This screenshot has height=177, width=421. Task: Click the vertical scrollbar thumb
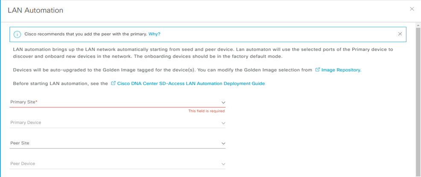418,102
